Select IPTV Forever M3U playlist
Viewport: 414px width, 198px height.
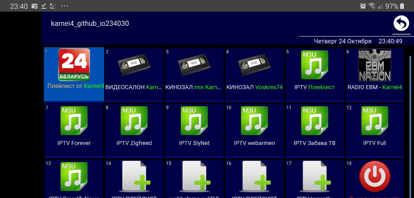click(x=74, y=130)
